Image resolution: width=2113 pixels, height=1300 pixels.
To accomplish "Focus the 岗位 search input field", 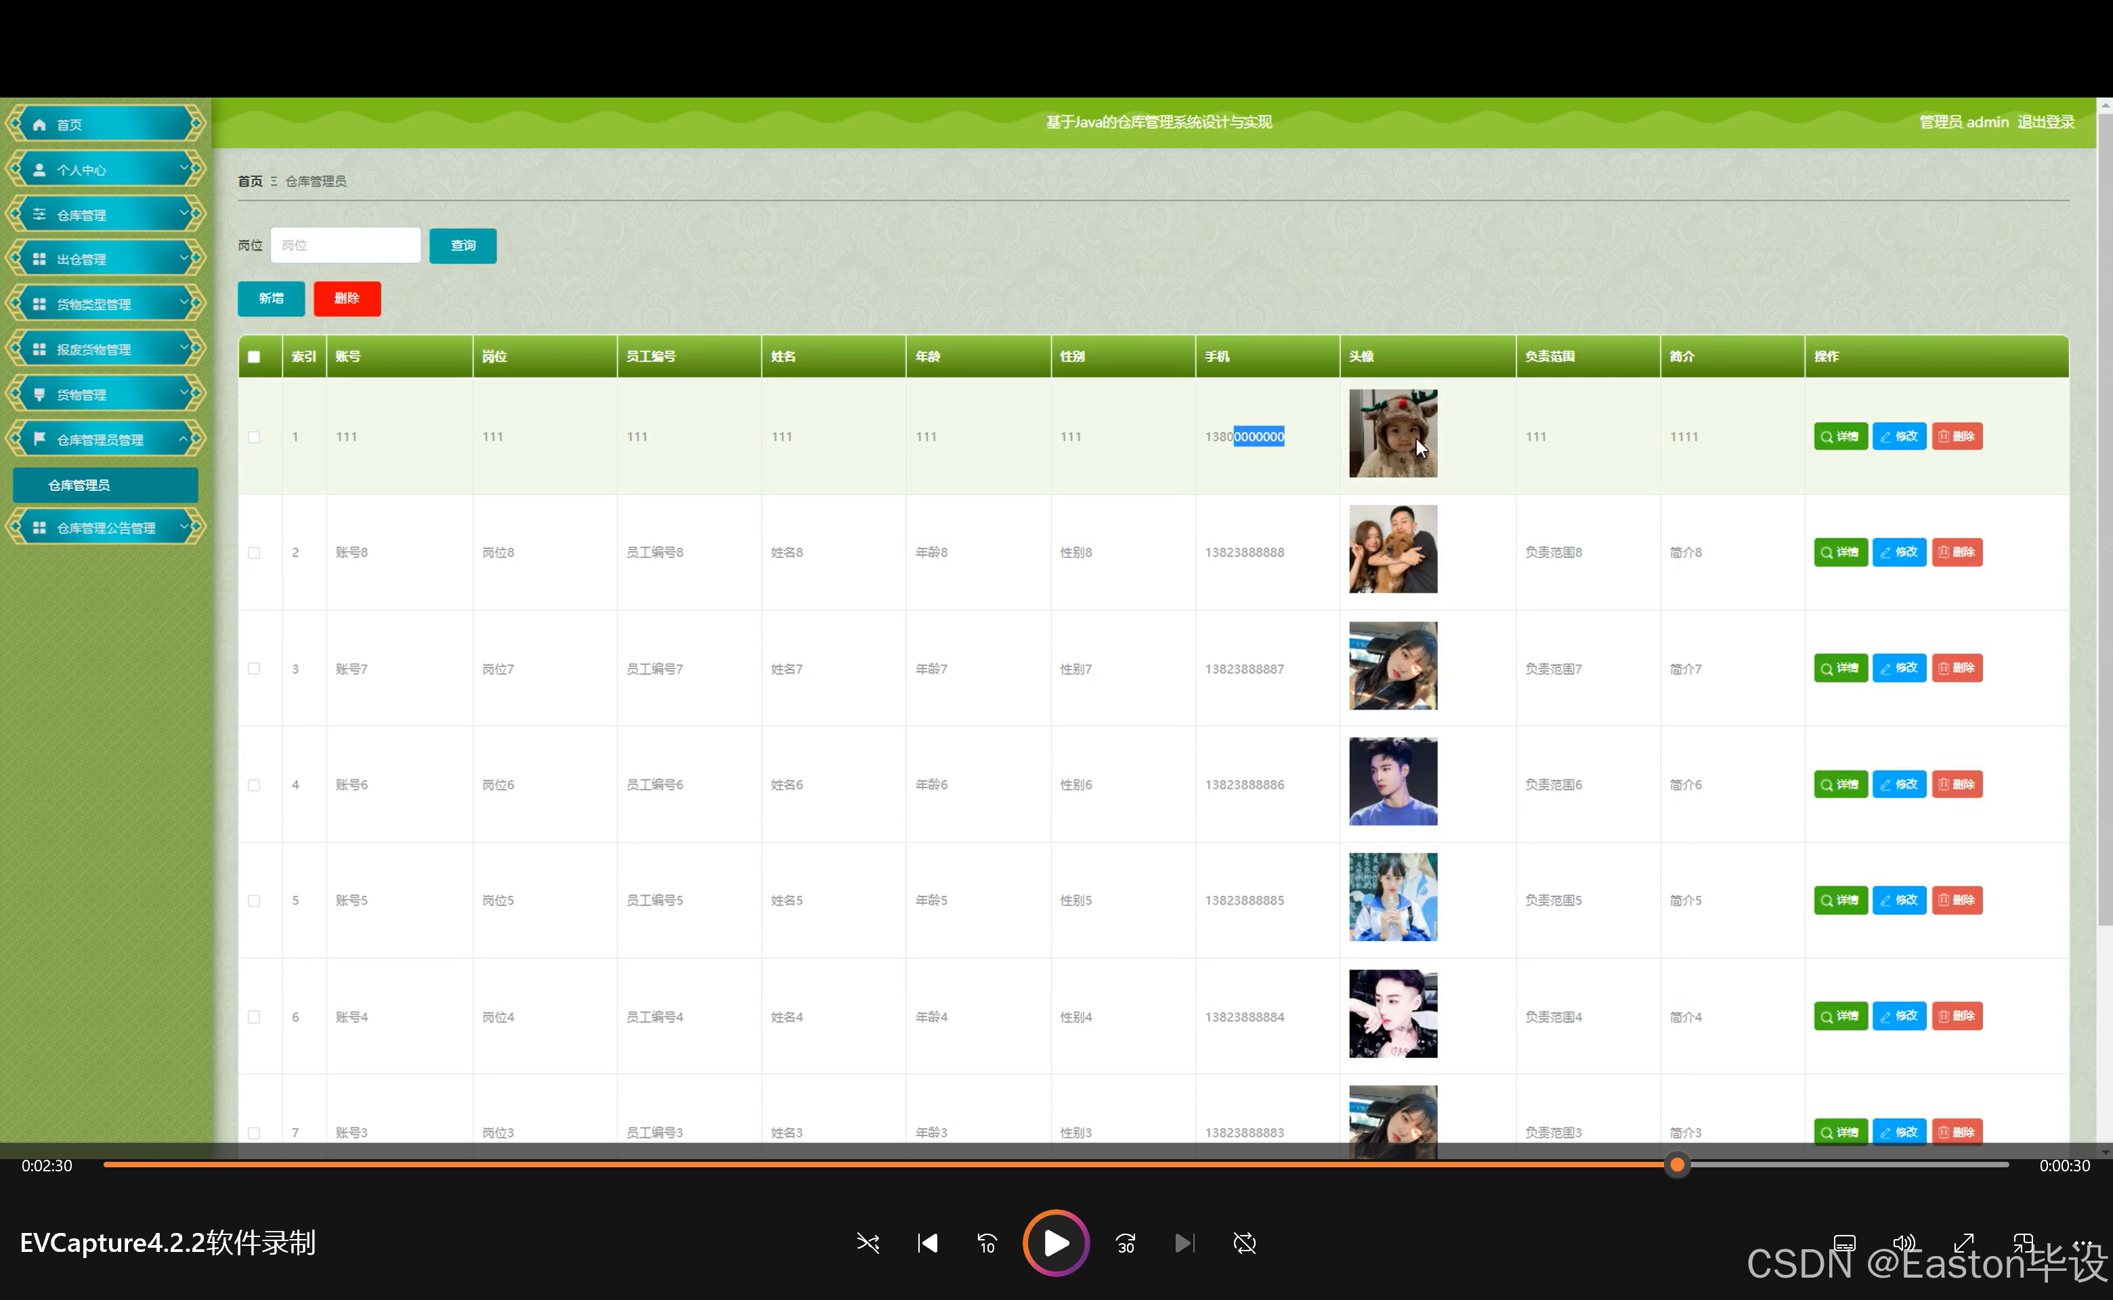I will [345, 245].
